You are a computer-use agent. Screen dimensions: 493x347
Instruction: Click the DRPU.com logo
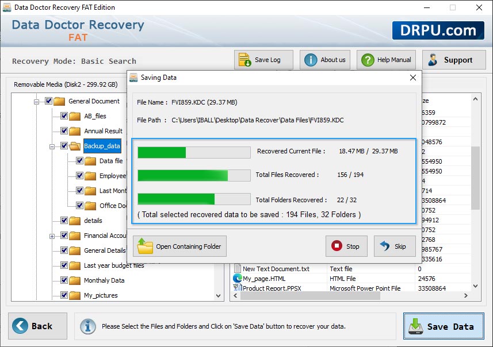[438, 30]
